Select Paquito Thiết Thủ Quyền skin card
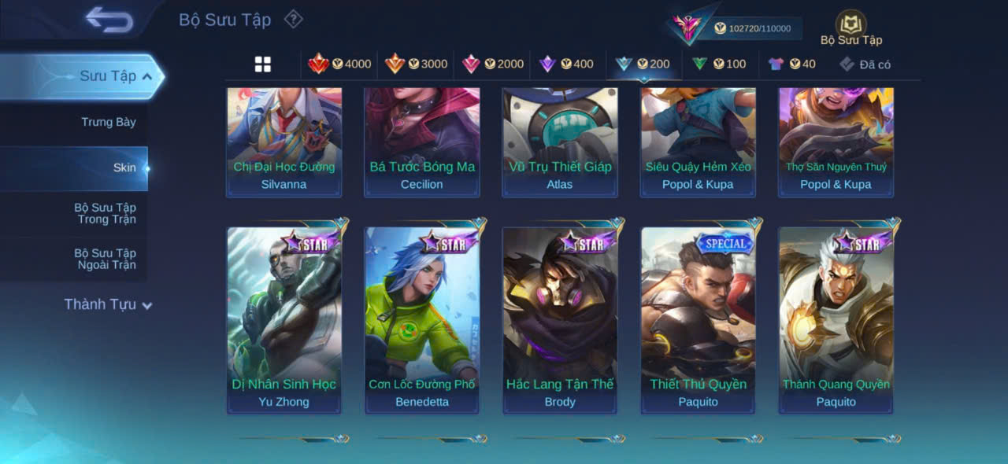Image resolution: width=1008 pixels, height=464 pixels. pyautogui.click(x=698, y=320)
